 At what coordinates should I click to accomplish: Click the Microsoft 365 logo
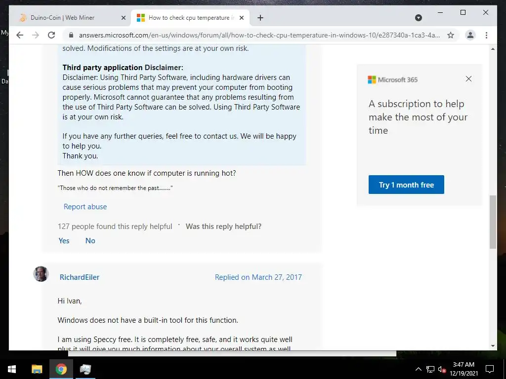tap(392, 79)
